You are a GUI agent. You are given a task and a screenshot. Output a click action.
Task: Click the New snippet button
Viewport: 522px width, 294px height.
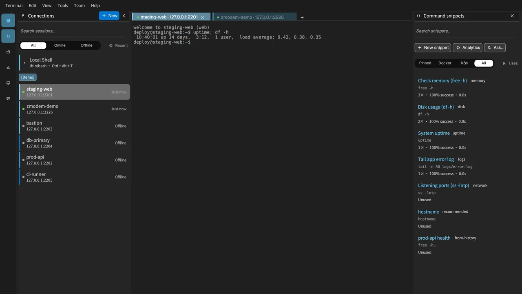pyautogui.click(x=433, y=47)
